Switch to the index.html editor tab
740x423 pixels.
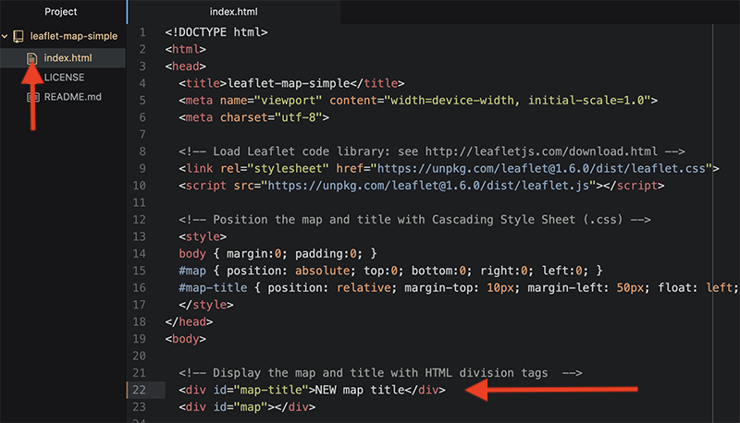[x=234, y=12]
